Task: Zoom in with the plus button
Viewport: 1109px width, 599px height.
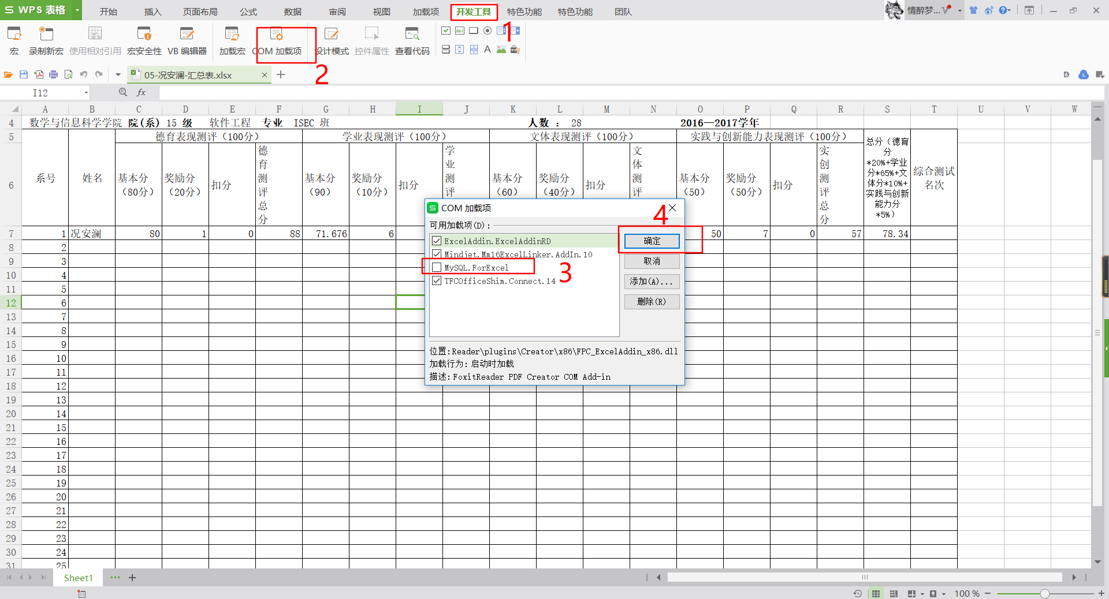Action: tap(1101, 594)
